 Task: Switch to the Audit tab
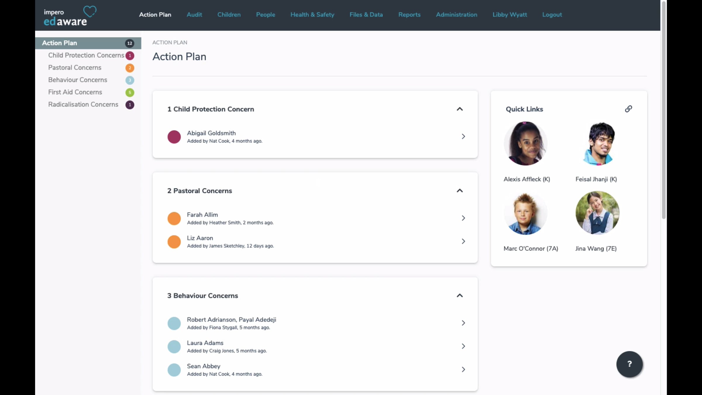[x=194, y=15]
